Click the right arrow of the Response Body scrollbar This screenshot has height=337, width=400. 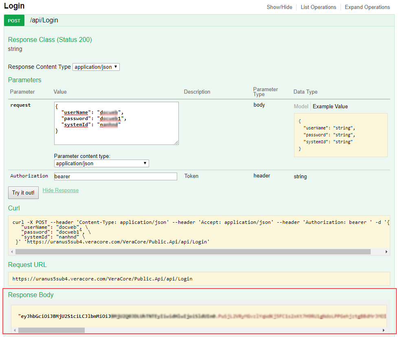(383, 330)
